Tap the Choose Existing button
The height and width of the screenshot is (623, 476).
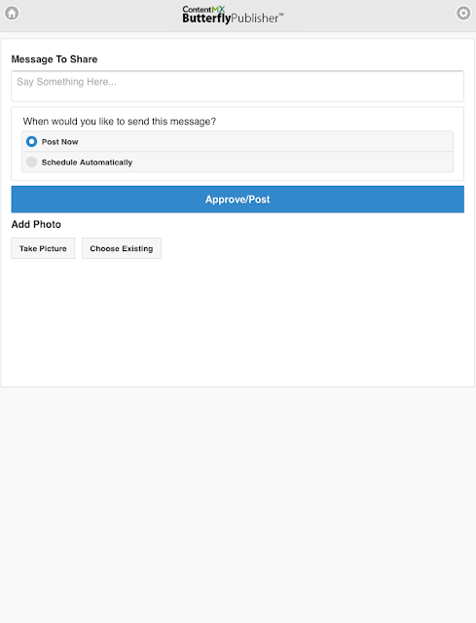122,248
